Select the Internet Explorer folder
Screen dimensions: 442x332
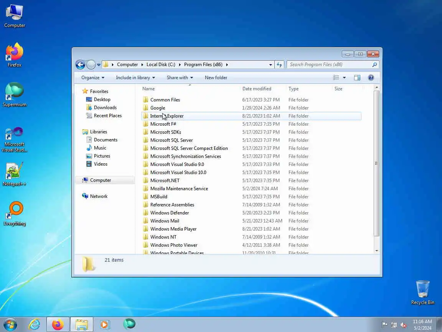251,116
